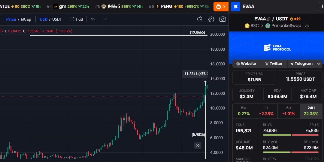Select the 6H timeframe tab
324x162 pixels.
(x=289, y=111)
